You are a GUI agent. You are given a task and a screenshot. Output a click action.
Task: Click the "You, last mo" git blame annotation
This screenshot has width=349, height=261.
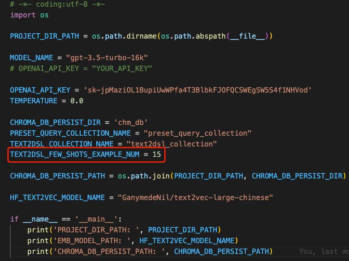(x=324, y=251)
